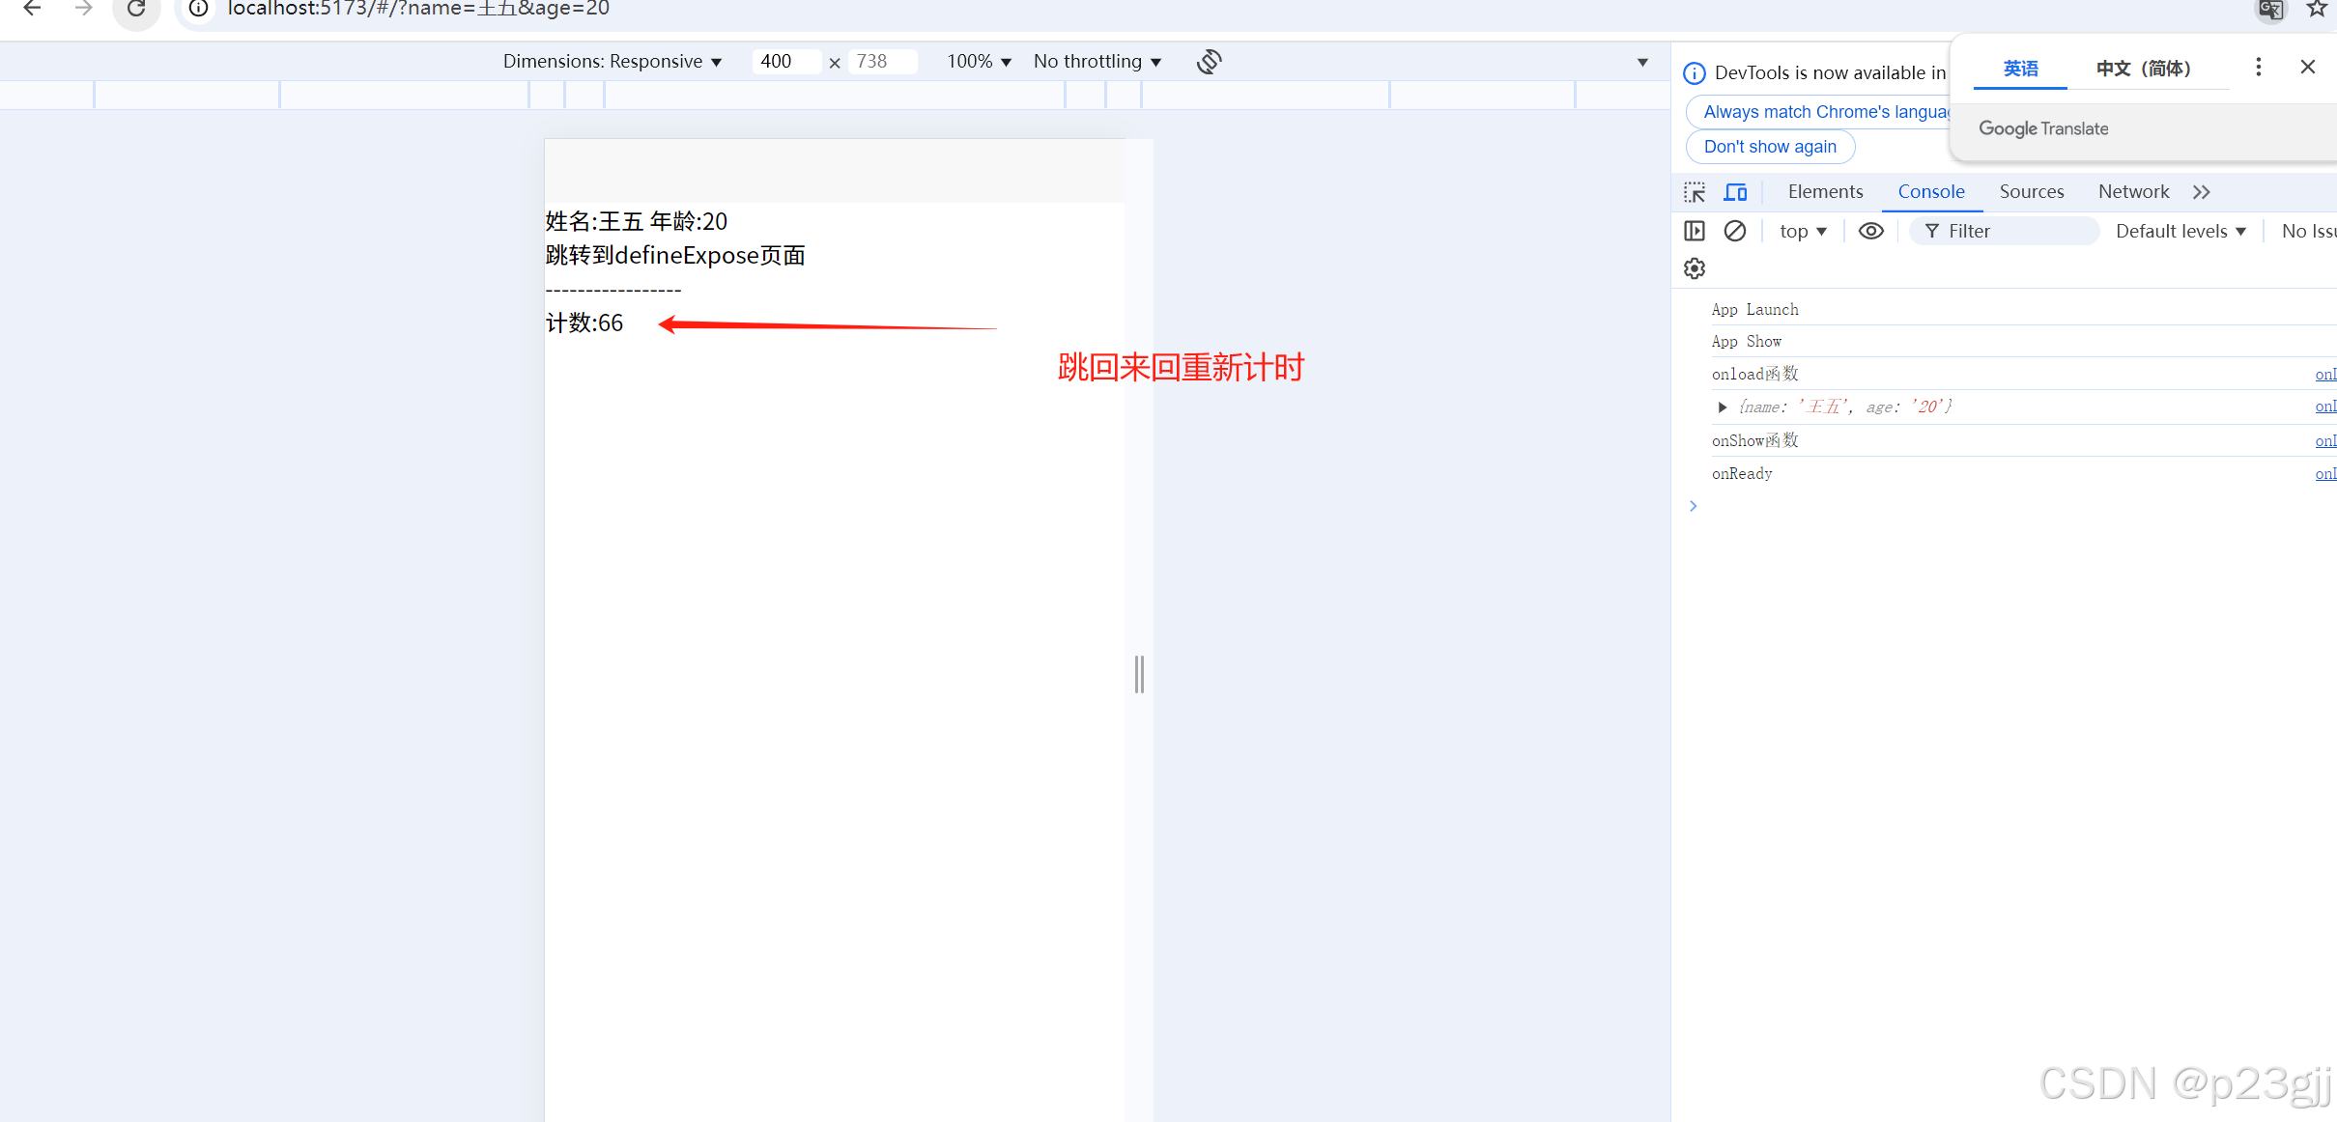Bookmark page with star icon
Viewport: 2337px width, 1122px height.
tap(2316, 10)
